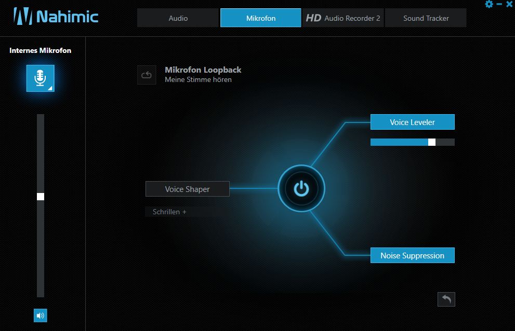Image resolution: width=515 pixels, height=331 pixels.
Task: Turn off Noise Suppression
Action: [x=413, y=255]
